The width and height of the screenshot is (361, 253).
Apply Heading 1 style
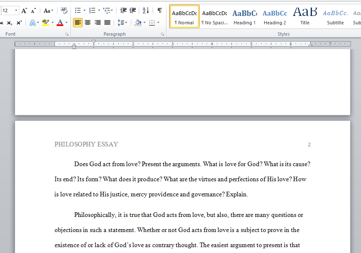click(244, 16)
